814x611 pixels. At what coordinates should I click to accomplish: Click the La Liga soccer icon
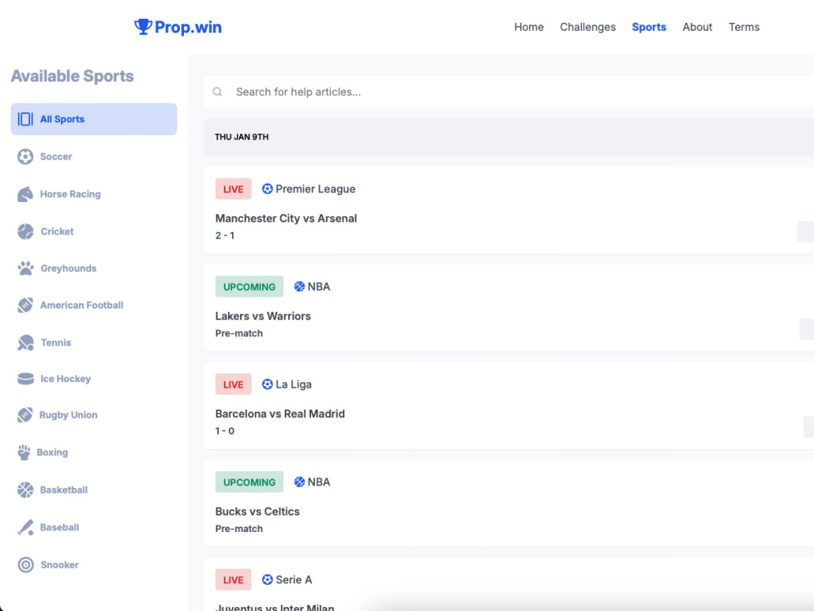point(267,384)
